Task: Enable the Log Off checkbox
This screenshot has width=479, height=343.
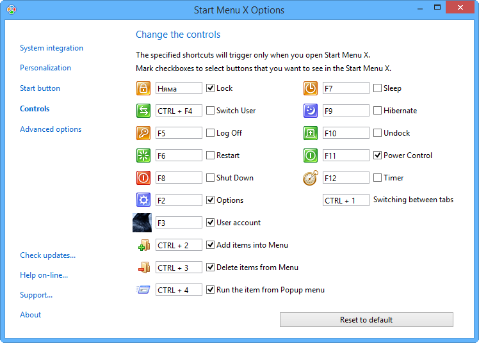Action: coord(210,133)
